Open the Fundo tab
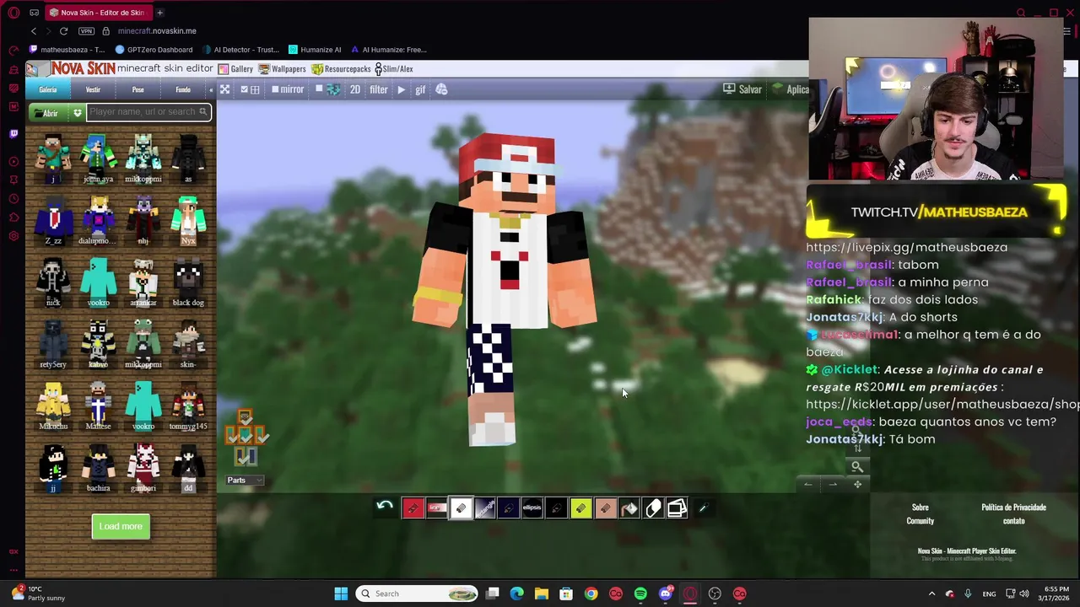 (183, 89)
